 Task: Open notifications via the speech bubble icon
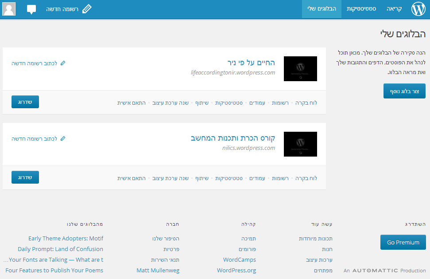point(31,8)
